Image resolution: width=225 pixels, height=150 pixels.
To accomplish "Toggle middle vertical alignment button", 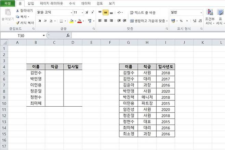I will 106,13.
